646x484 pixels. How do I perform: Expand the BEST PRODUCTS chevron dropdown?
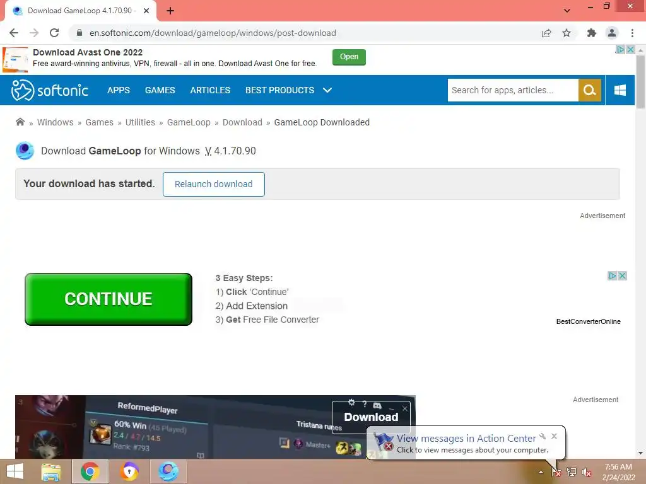(327, 90)
